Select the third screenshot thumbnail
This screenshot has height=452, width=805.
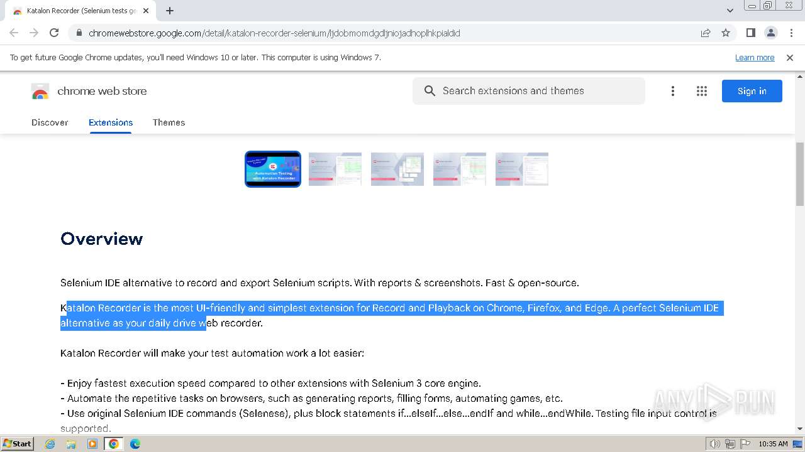pos(397,169)
